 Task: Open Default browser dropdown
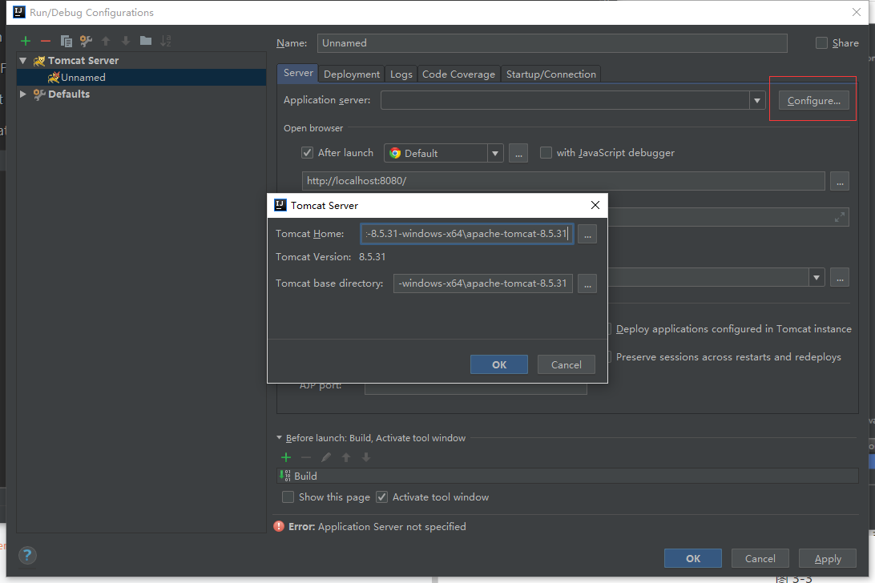(495, 154)
